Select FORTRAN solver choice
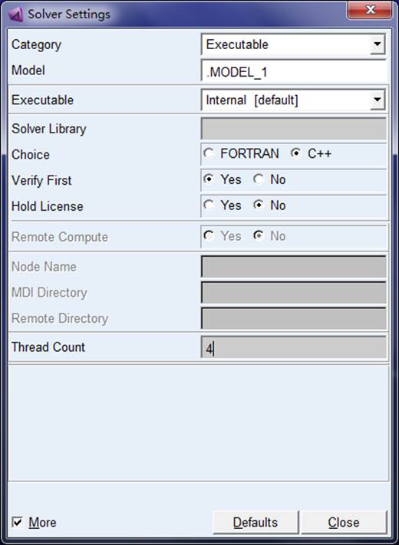The height and width of the screenshot is (545, 399). 209,153
